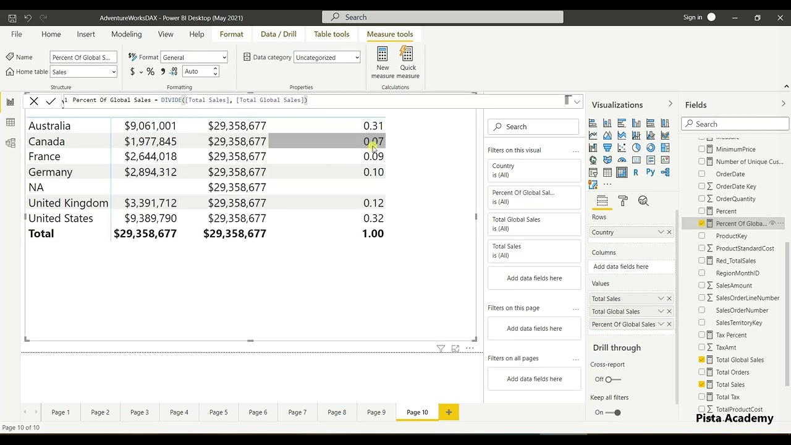This screenshot has width=791, height=445.
Task: Open Percent Of Global Sales value dropdown arrow
Action: point(661,324)
